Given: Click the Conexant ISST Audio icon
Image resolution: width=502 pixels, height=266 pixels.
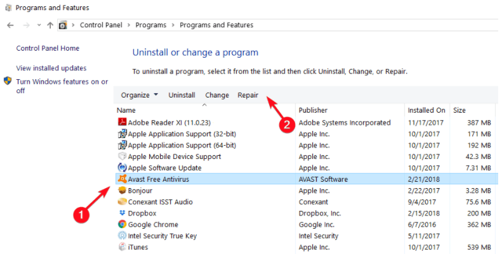Looking at the screenshot, I should 122,201.
